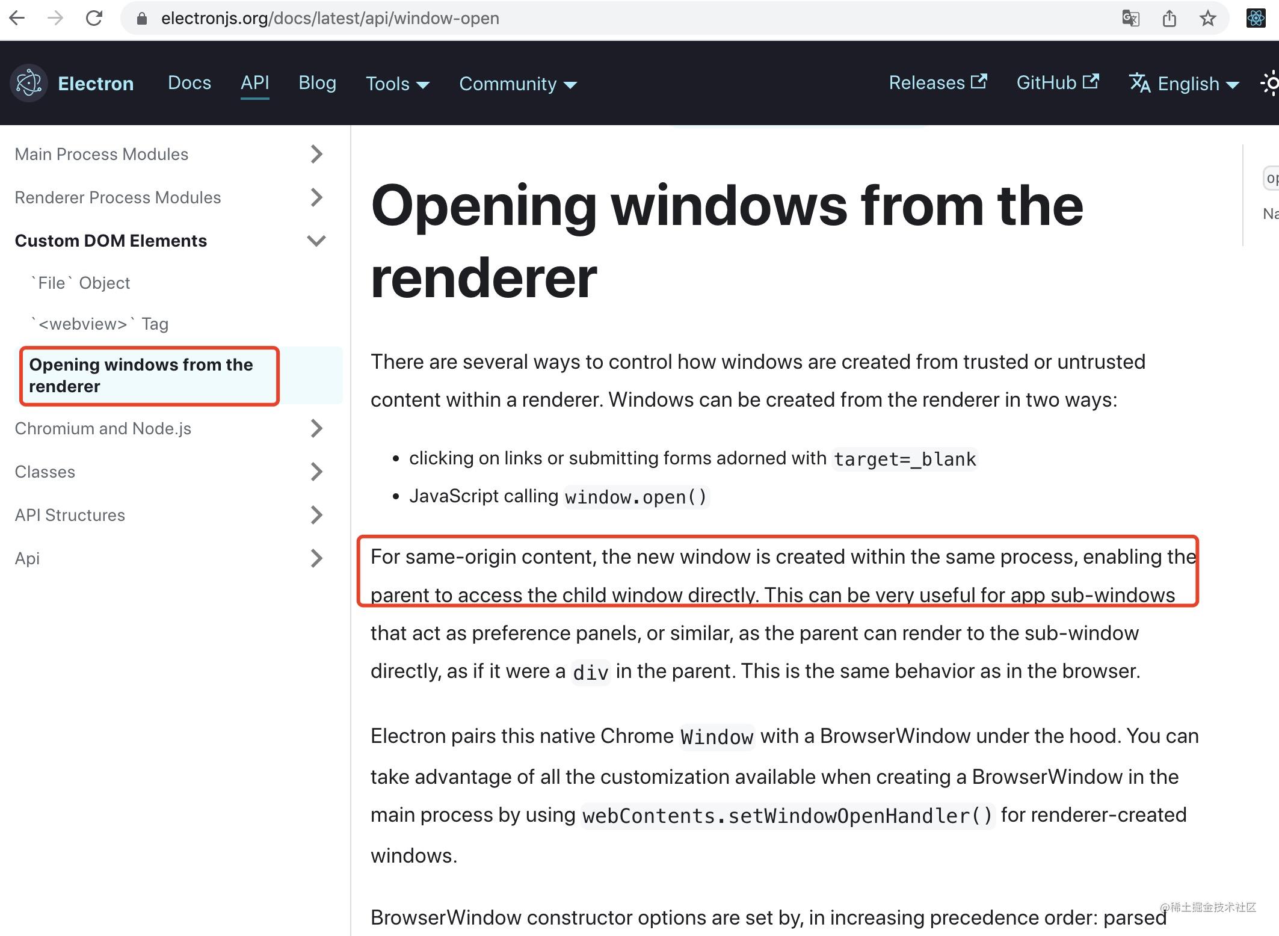1279x936 pixels.
Task: Go back to the previous page
Action: (x=17, y=18)
